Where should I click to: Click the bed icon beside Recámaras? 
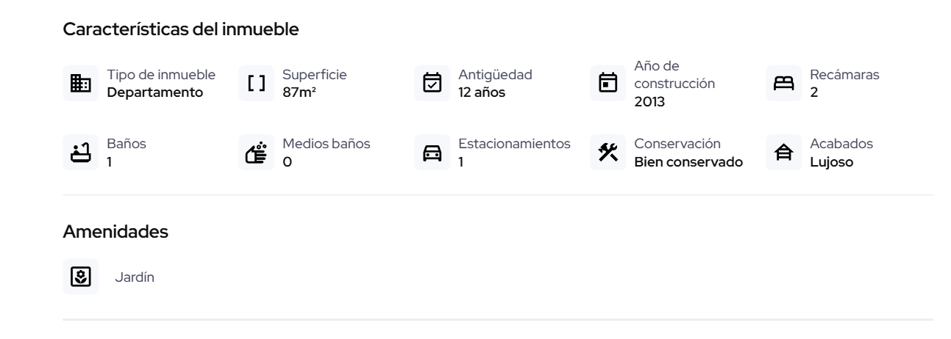[783, 84]
